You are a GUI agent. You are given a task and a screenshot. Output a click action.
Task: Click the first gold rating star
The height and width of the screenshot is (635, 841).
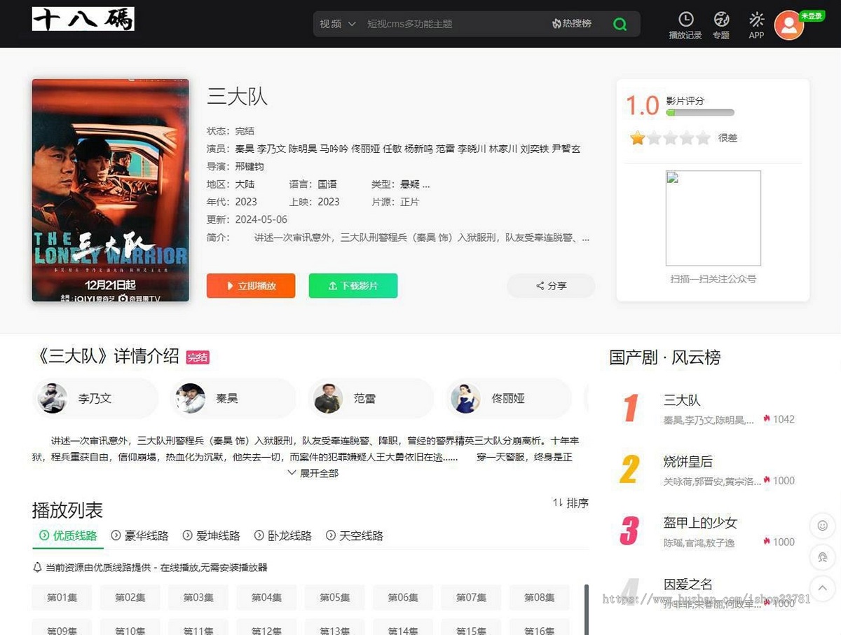click(x=637, y=137)
